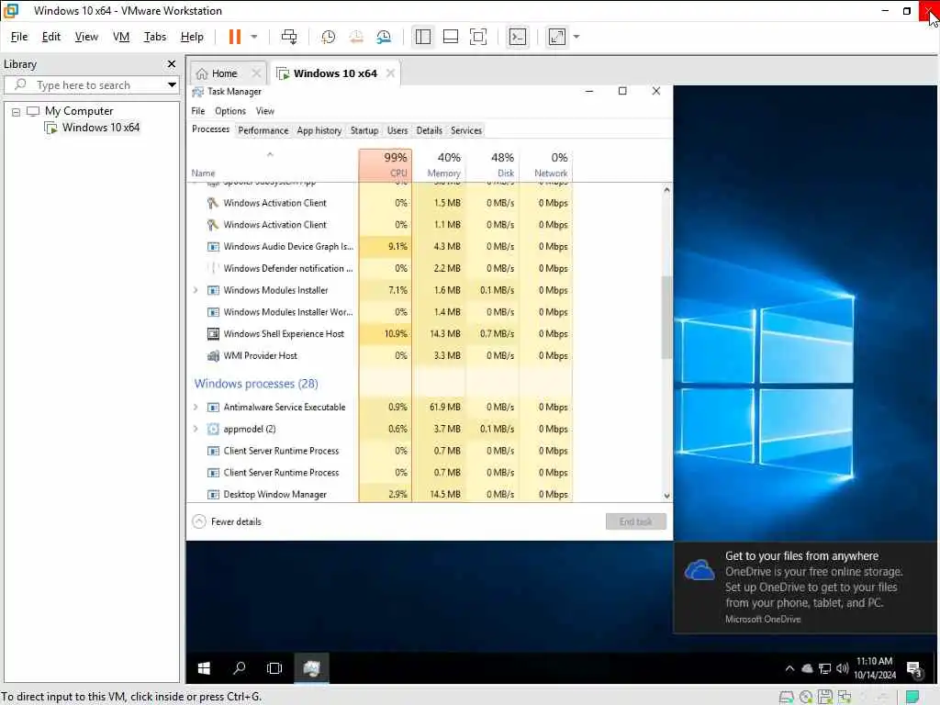Expand the Windows Modules Installer process
This screenshot has height=705, width=940.
196,290
